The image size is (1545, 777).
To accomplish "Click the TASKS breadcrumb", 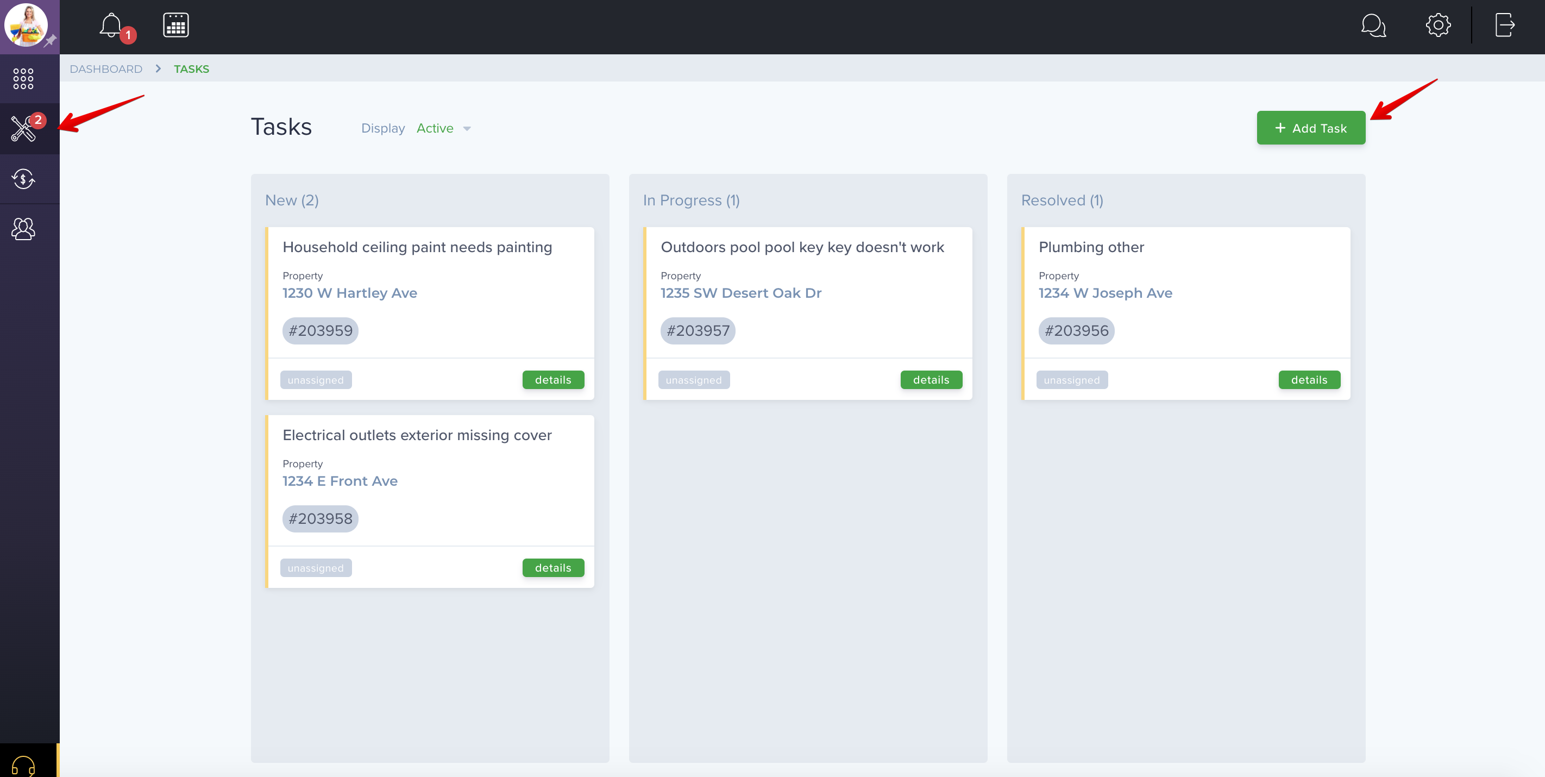I will point(191,69).
